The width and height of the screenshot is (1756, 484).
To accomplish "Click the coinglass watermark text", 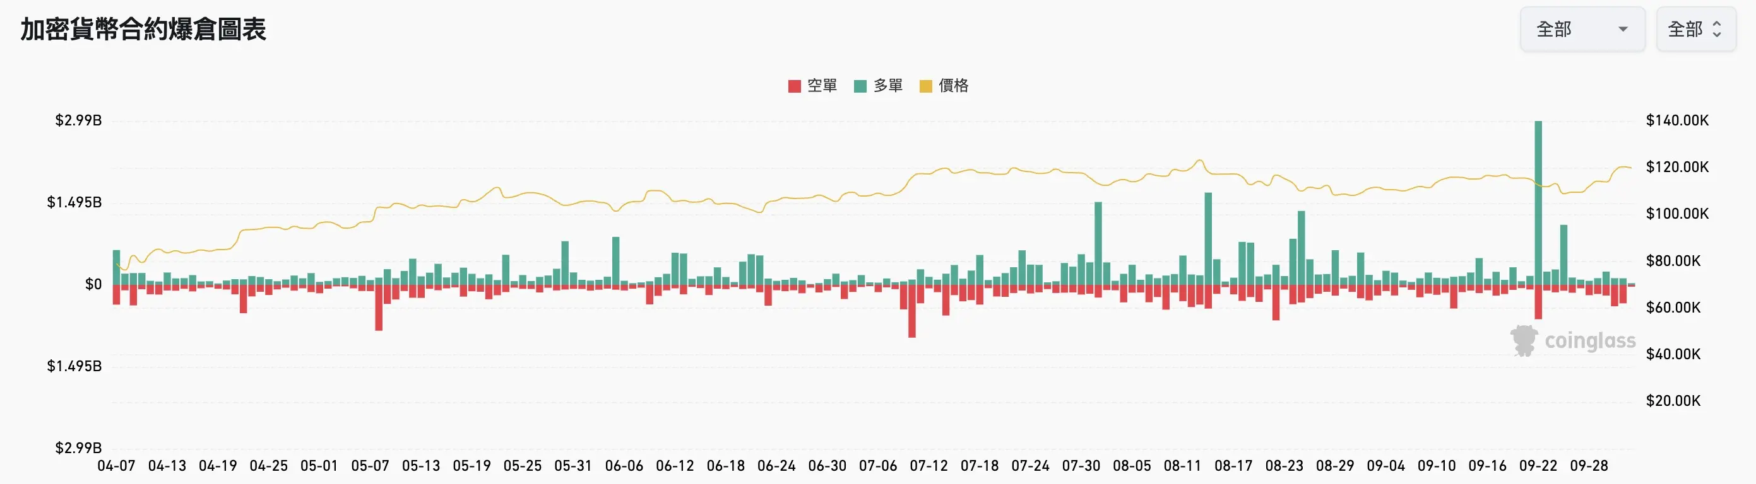I will (x=1589, y=340).
